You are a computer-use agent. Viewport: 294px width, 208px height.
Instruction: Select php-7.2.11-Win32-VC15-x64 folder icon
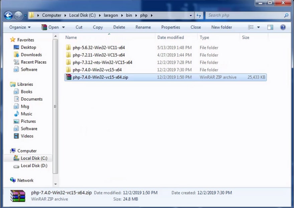[68, 55]
